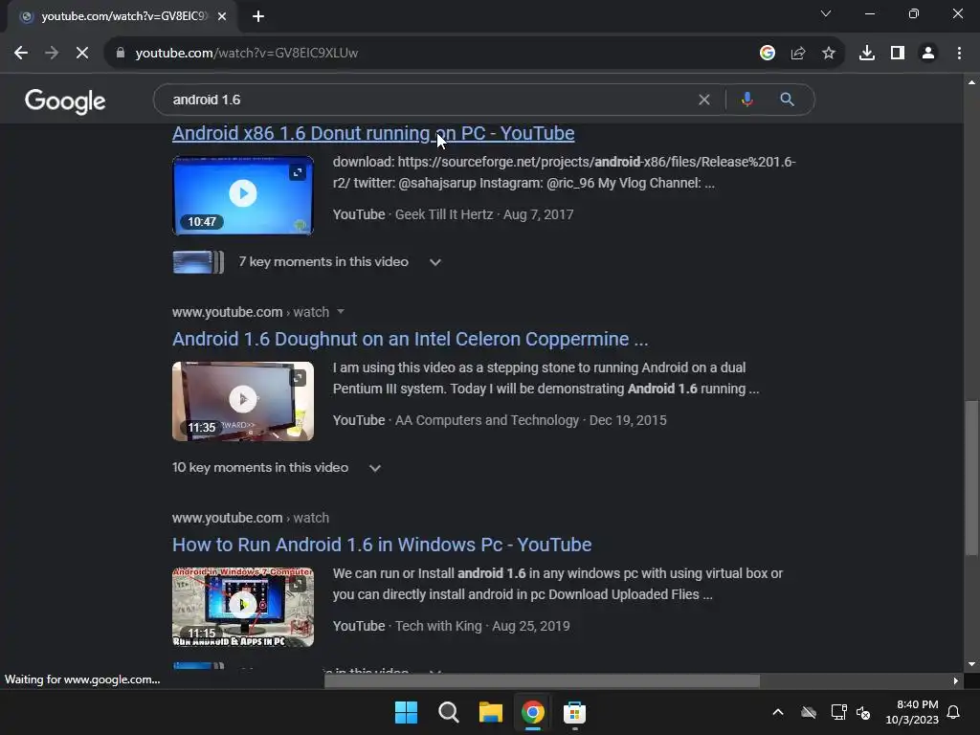Screen dimensions: 980x735
Task: Click the browser back arrow
Action: point(21,54)
